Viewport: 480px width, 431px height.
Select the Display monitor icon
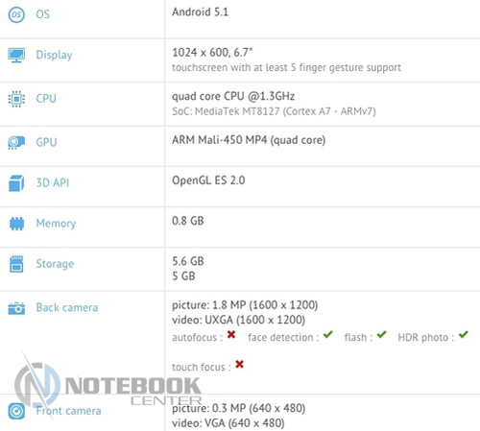(x=16, y=56)
